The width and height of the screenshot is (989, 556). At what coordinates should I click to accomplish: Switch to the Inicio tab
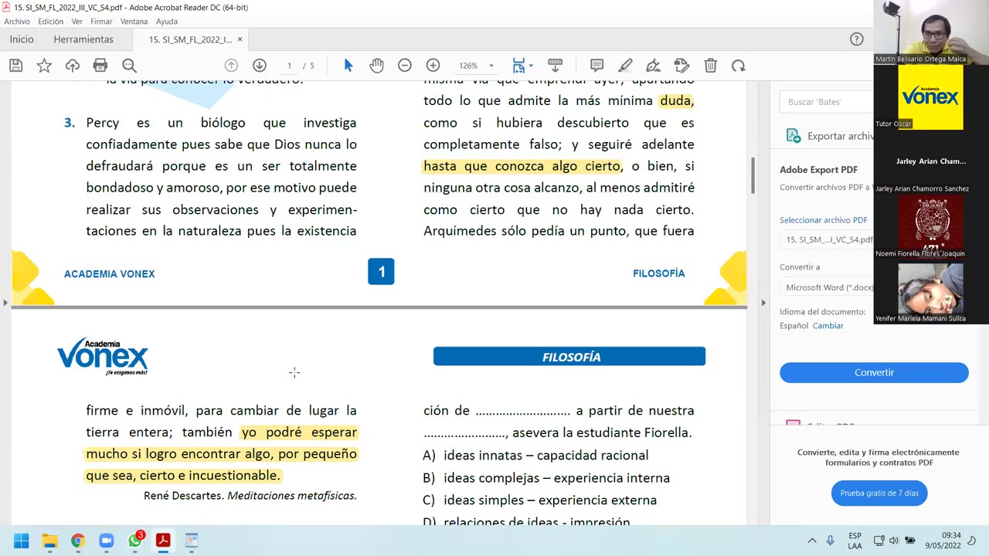point(22,39)
